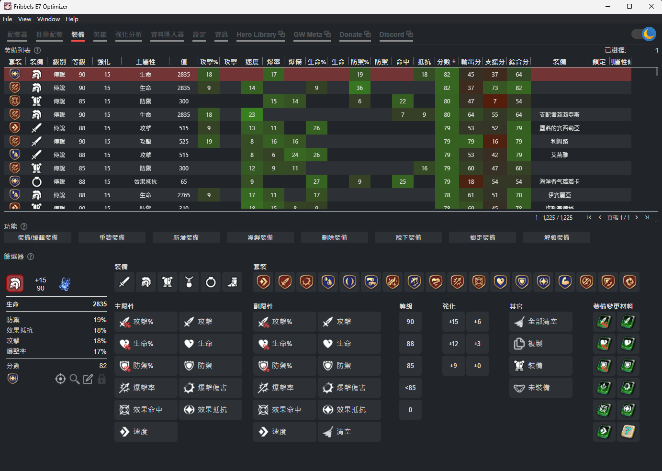
Task: Select the question mark modification material icon
Action: pyautogui.click(x=628, y=432)
